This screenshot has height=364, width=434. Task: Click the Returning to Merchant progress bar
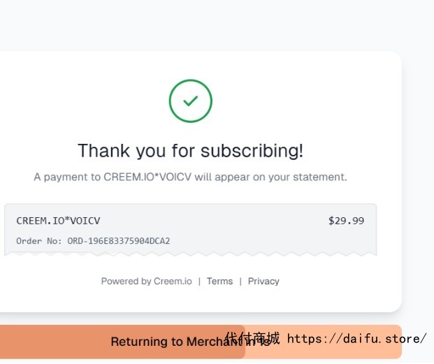point(201,342)
